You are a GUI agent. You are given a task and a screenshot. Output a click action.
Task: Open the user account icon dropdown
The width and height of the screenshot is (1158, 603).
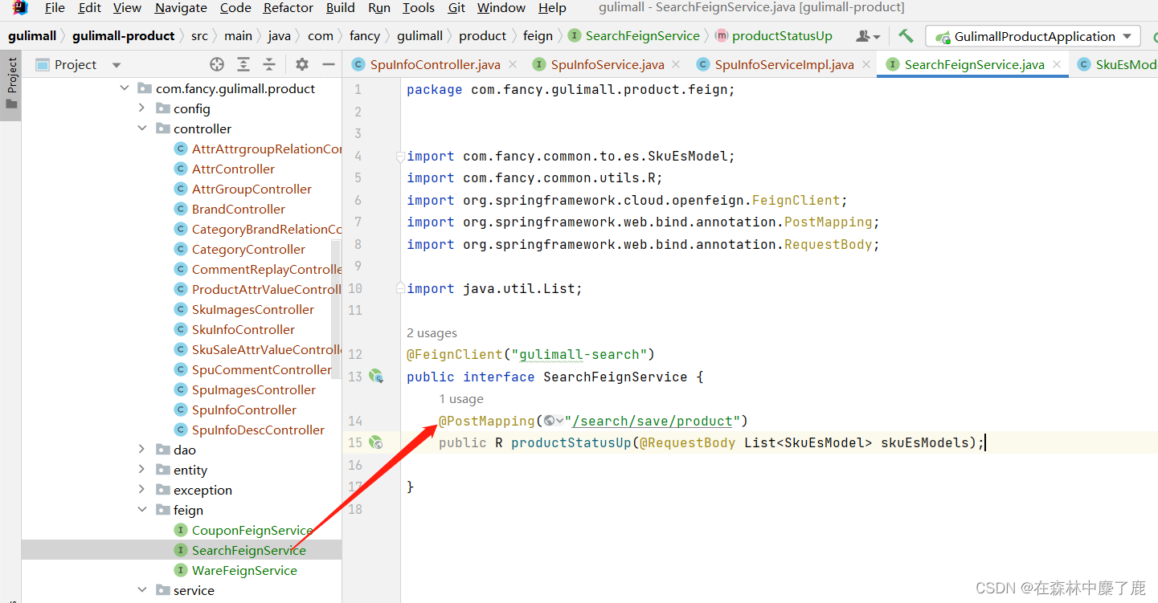(x=868, y=36)
